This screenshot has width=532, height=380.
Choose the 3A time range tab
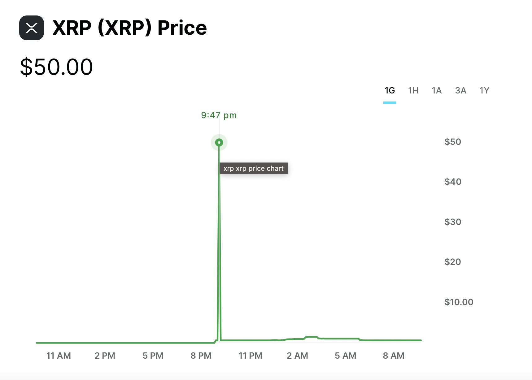[x=460, y=91]
